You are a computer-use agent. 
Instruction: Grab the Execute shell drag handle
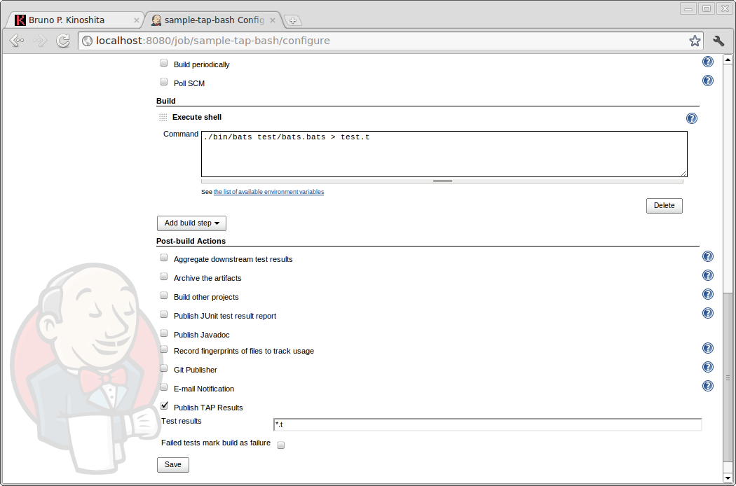point(163,118)
